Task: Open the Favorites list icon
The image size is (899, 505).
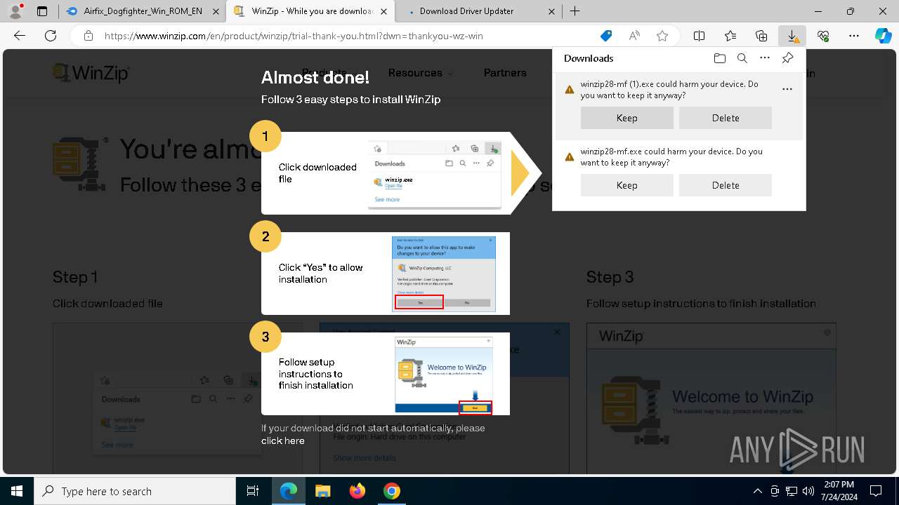Action: (x=730, y=36)
